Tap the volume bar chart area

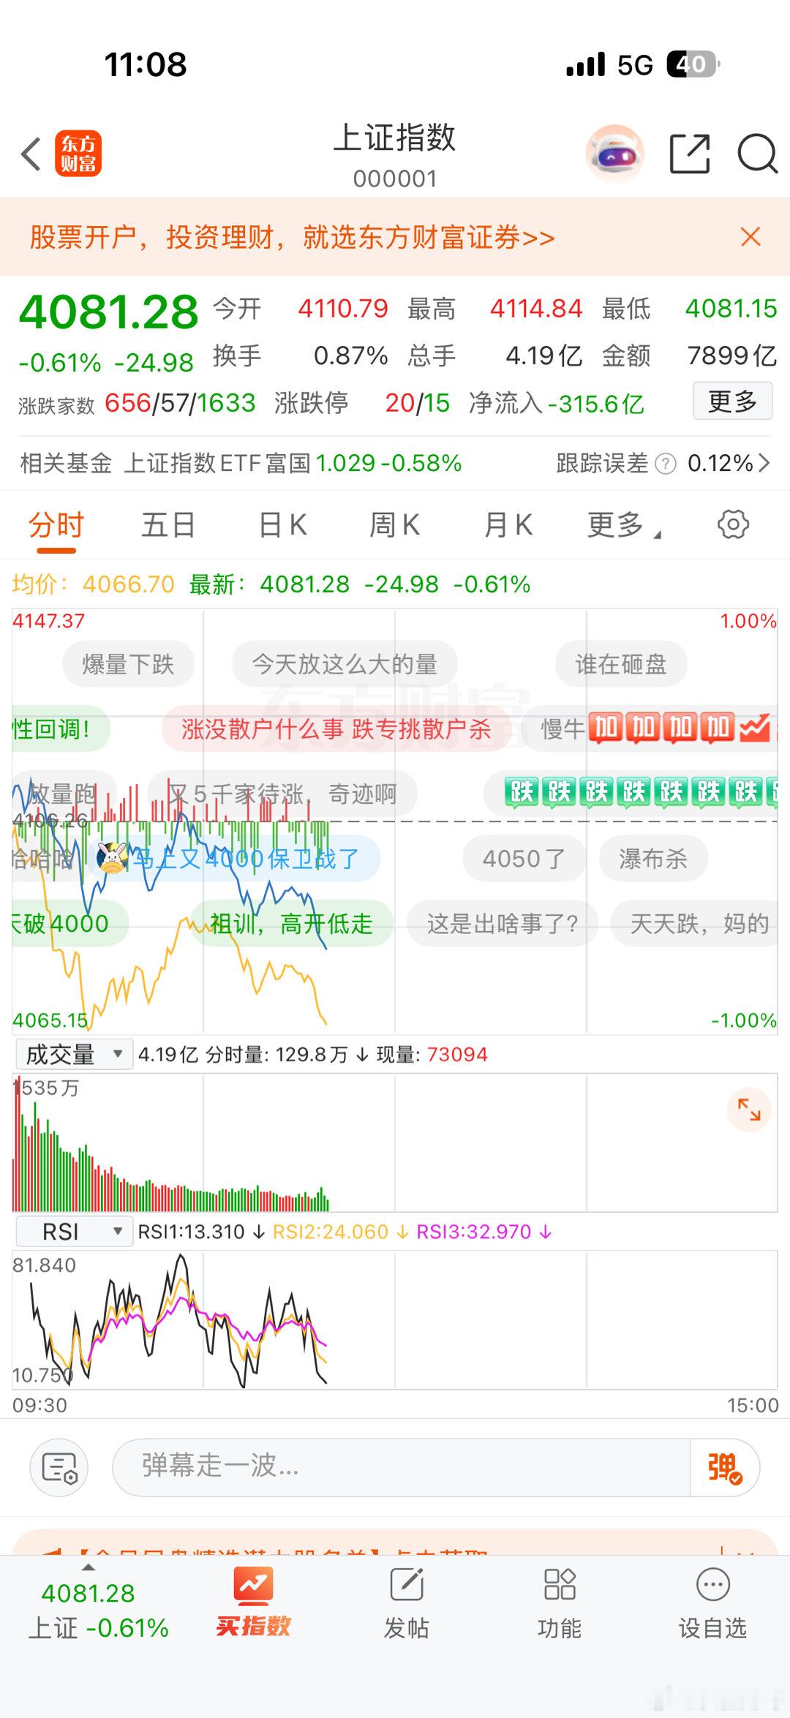[x=395, y=1142]
